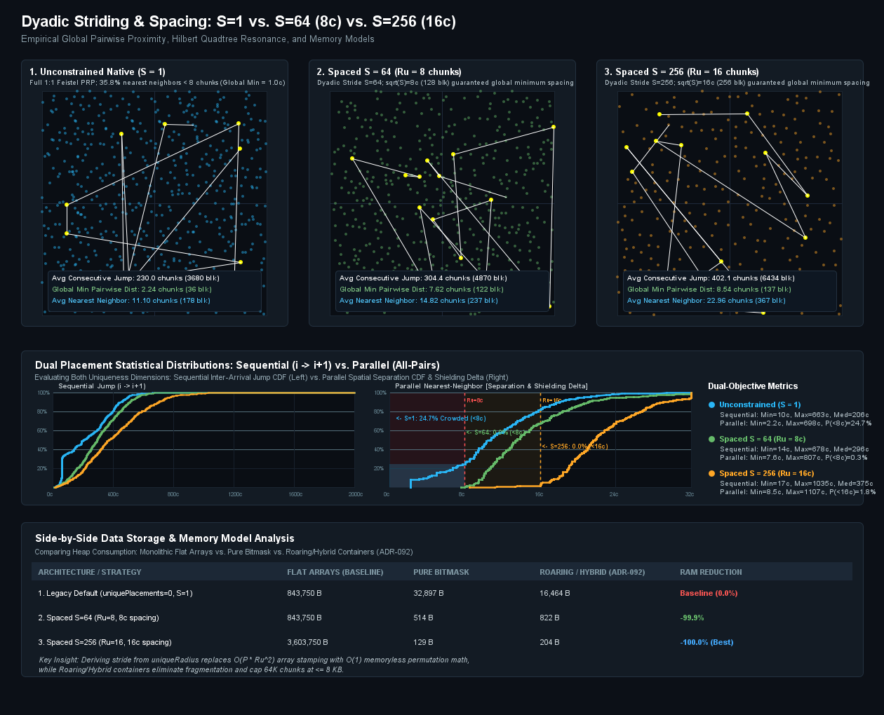Click the 'Dual-Objective Metrics' heading
This screenshot has height=715, width=884.
point(753,386)
